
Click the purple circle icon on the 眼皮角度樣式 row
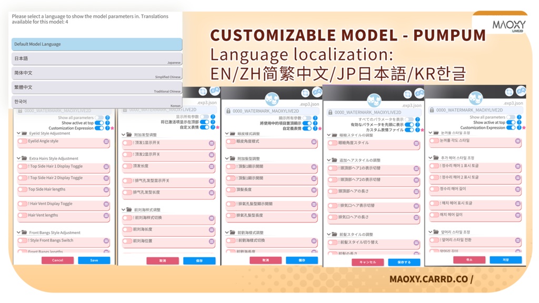click(x=314, y=142)
